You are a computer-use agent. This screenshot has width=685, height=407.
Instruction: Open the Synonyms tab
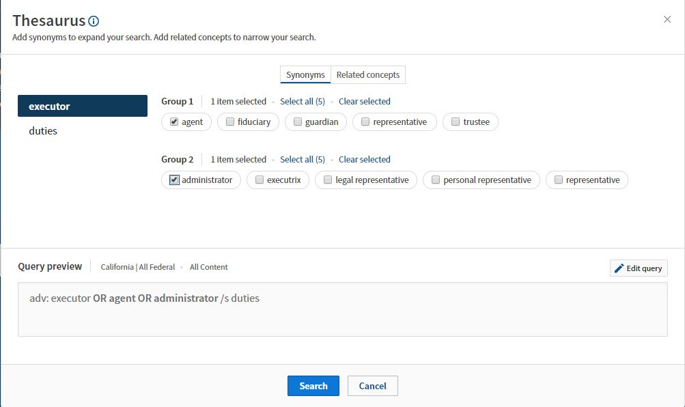tap(305, 75)
